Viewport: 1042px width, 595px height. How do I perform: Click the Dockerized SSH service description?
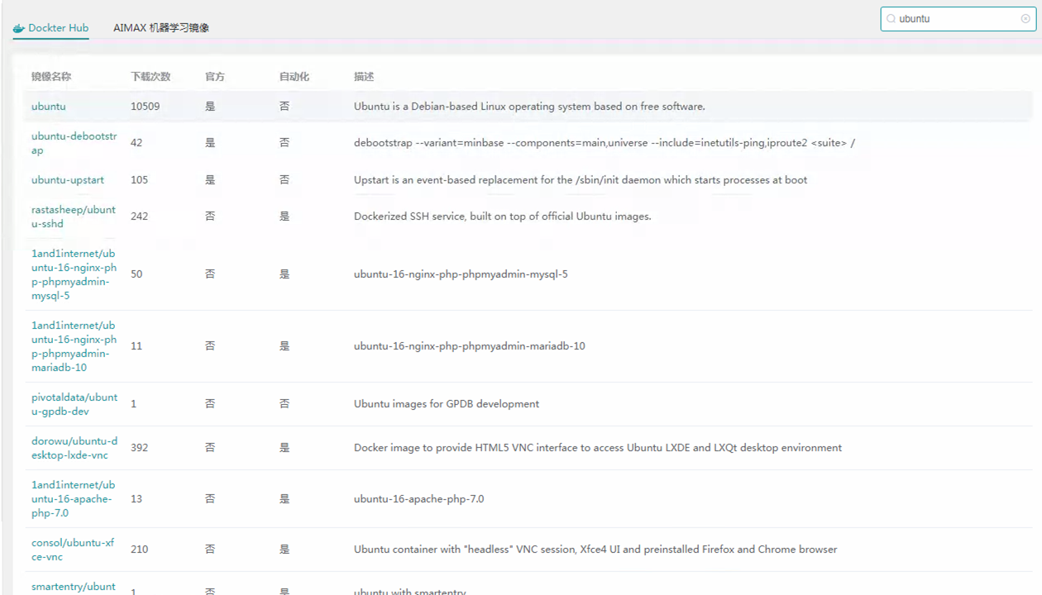click(503, 217)
